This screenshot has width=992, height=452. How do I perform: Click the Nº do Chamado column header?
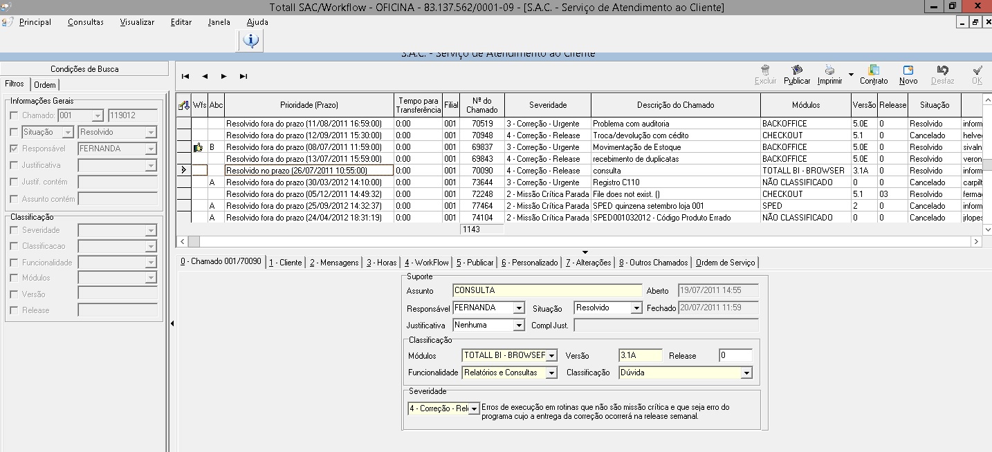482,105
